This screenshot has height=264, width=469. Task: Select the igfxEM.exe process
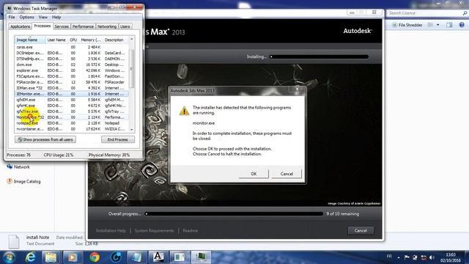[72, 100]
